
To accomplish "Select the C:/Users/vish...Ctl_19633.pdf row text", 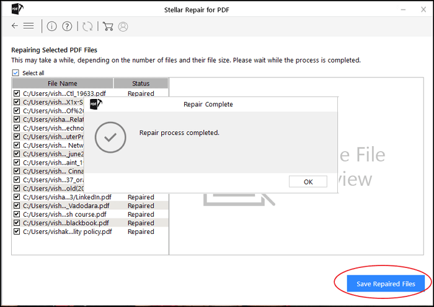I will pyautogui.click(x=64, y=93).
